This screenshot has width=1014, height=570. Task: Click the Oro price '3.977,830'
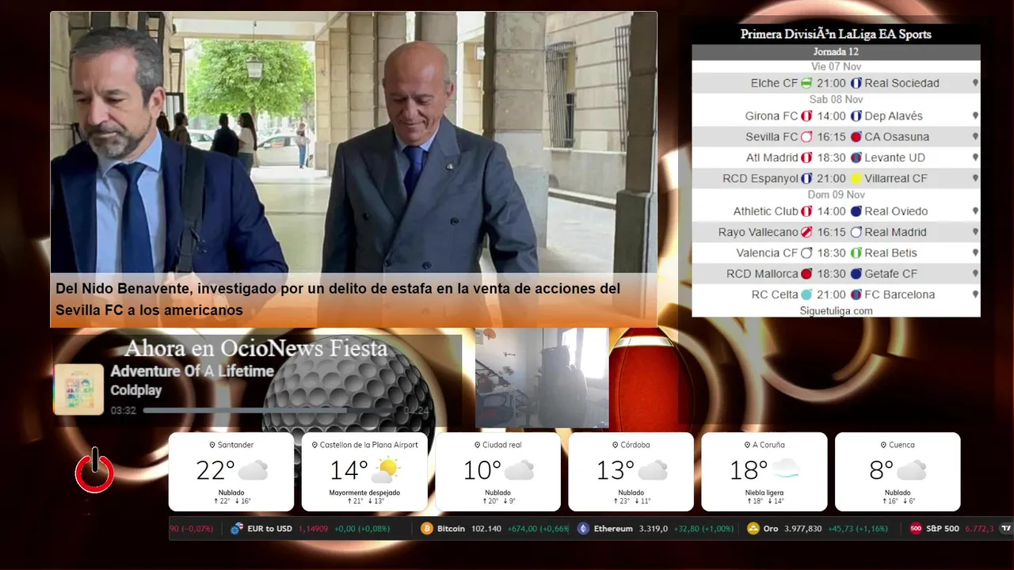tap(803, 529)
